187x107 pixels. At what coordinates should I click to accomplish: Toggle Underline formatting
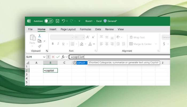tap(63, 44)
